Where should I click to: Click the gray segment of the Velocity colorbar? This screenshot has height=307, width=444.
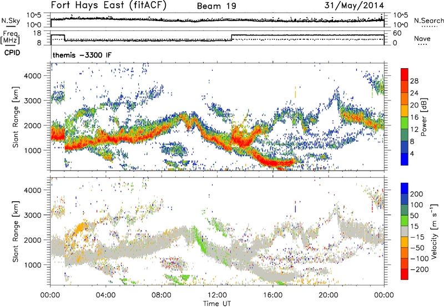pyautogui.click(x=405, y=232)
